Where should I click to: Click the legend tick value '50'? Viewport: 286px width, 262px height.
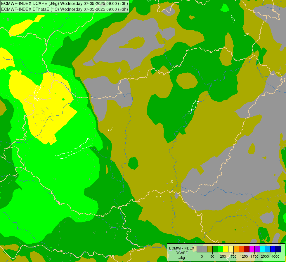pos(212,256)
